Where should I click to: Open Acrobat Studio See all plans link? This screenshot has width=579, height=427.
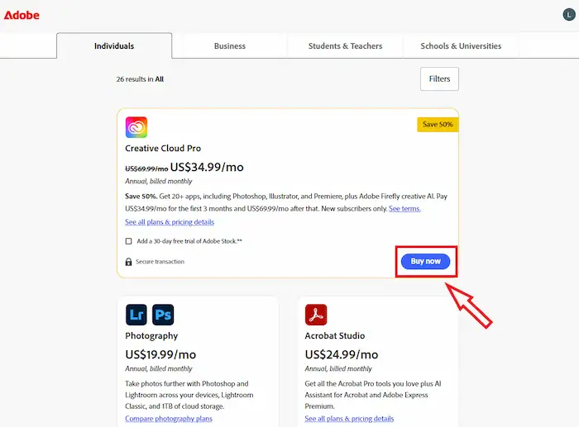pyautogui.click(x=349, y=419)
